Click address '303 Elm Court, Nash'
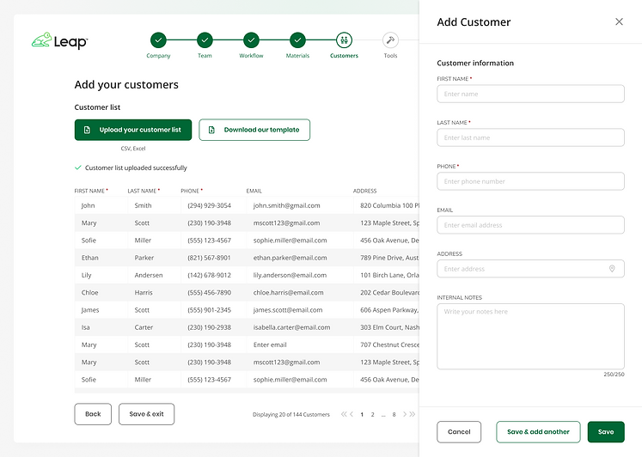The width and height of the screenshot is (642, 457). (x=390, y=327)
